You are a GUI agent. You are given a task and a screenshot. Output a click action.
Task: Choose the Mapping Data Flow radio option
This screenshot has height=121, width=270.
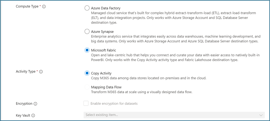click(87, 87)
